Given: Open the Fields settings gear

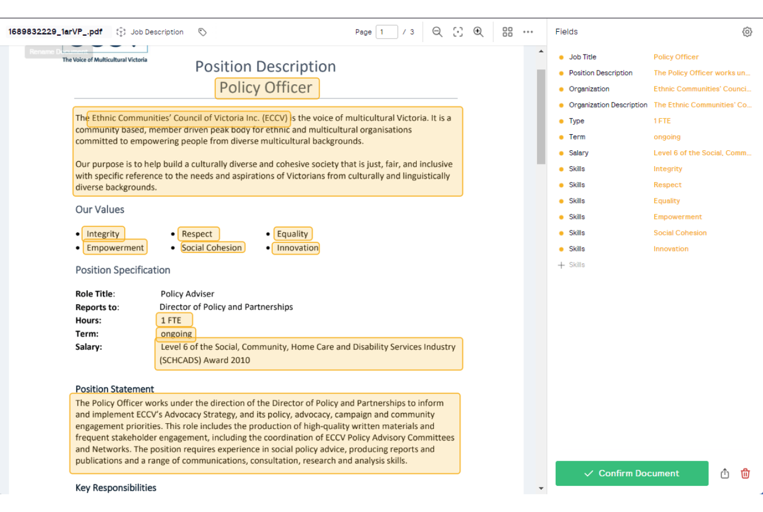Looking at the screenshot, I should click(x=747, y=32).
